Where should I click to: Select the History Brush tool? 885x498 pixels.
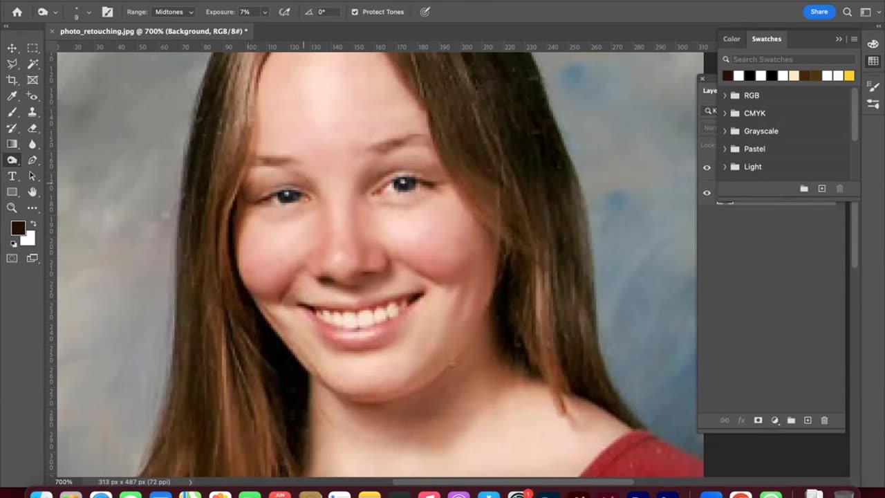tap(12, 128)
